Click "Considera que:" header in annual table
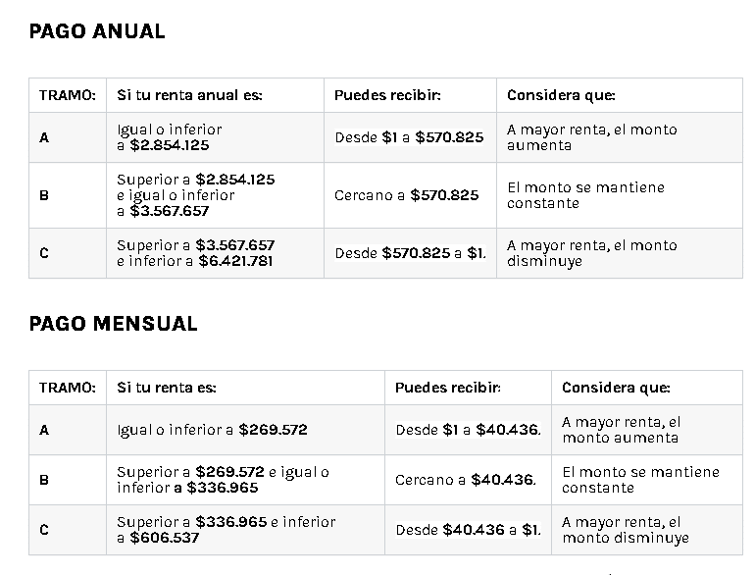The width and height of the screenshot is (755, 575). (x=561, y=95)
